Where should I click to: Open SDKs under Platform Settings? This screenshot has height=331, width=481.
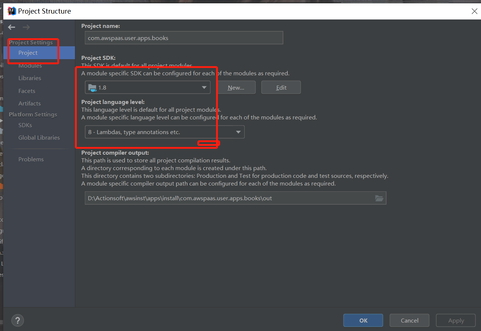pyautogui.click(x=25, y=125)
